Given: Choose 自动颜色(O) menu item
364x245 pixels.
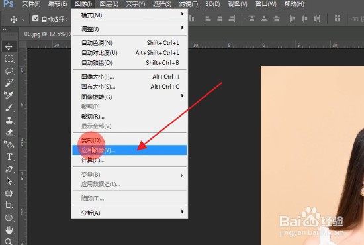Looking at the screenshot, I should point(130,62).
